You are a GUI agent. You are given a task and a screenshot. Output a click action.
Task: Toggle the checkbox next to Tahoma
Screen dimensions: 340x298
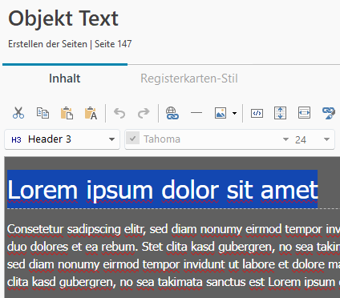click(x=133, y=139)
